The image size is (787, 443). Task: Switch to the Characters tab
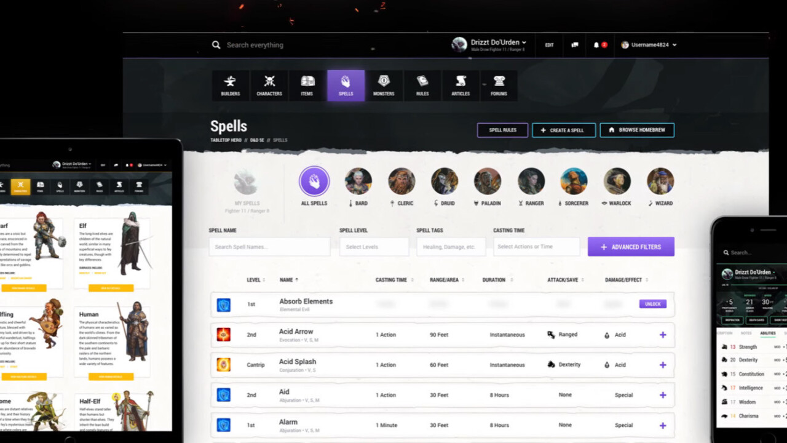(x=269, y=85)
